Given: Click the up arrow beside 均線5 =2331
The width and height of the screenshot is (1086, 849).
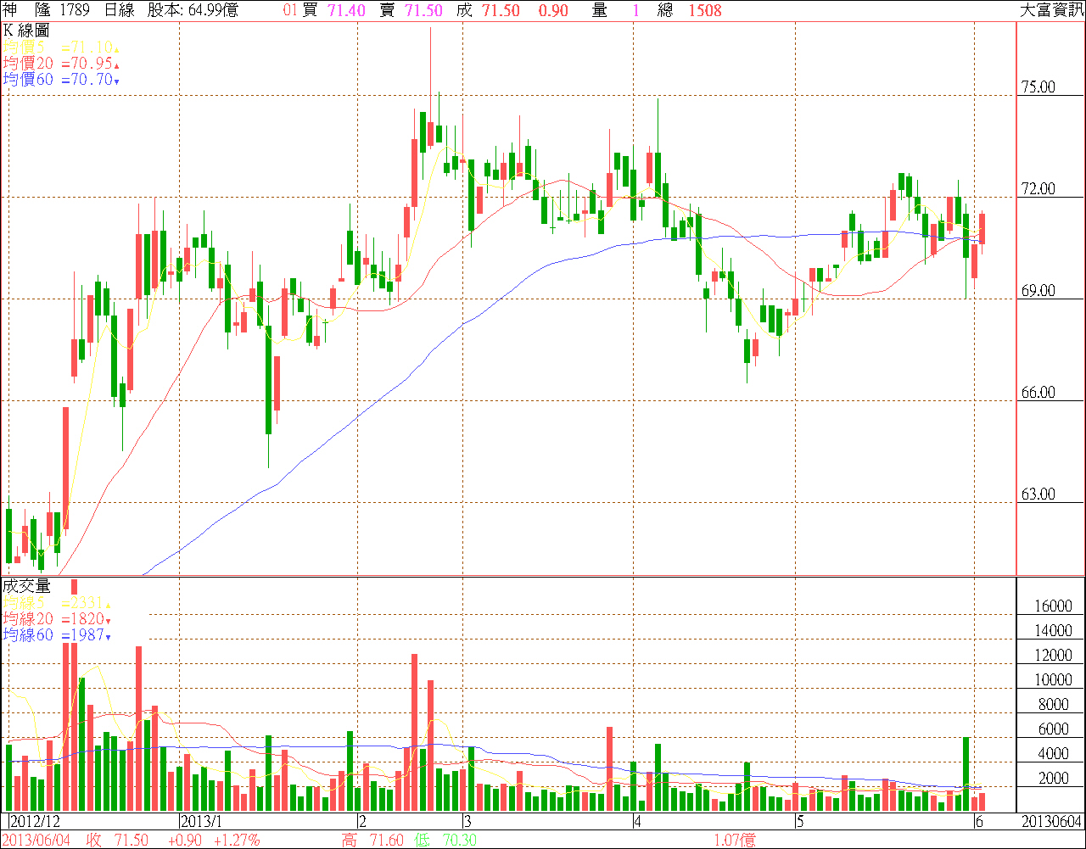Looking at the screenshot, I should [x=108, y=604].
